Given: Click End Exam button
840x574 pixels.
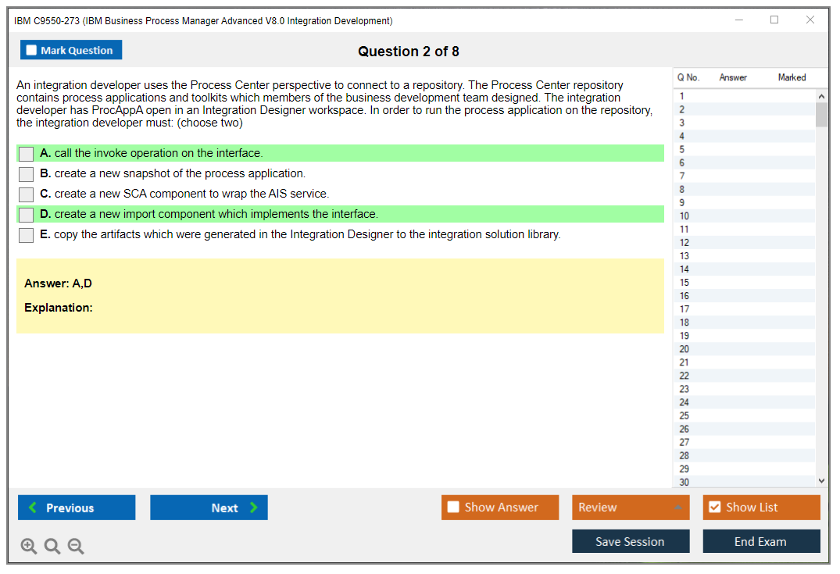Looking at the screenshot, I should (761, 542).
